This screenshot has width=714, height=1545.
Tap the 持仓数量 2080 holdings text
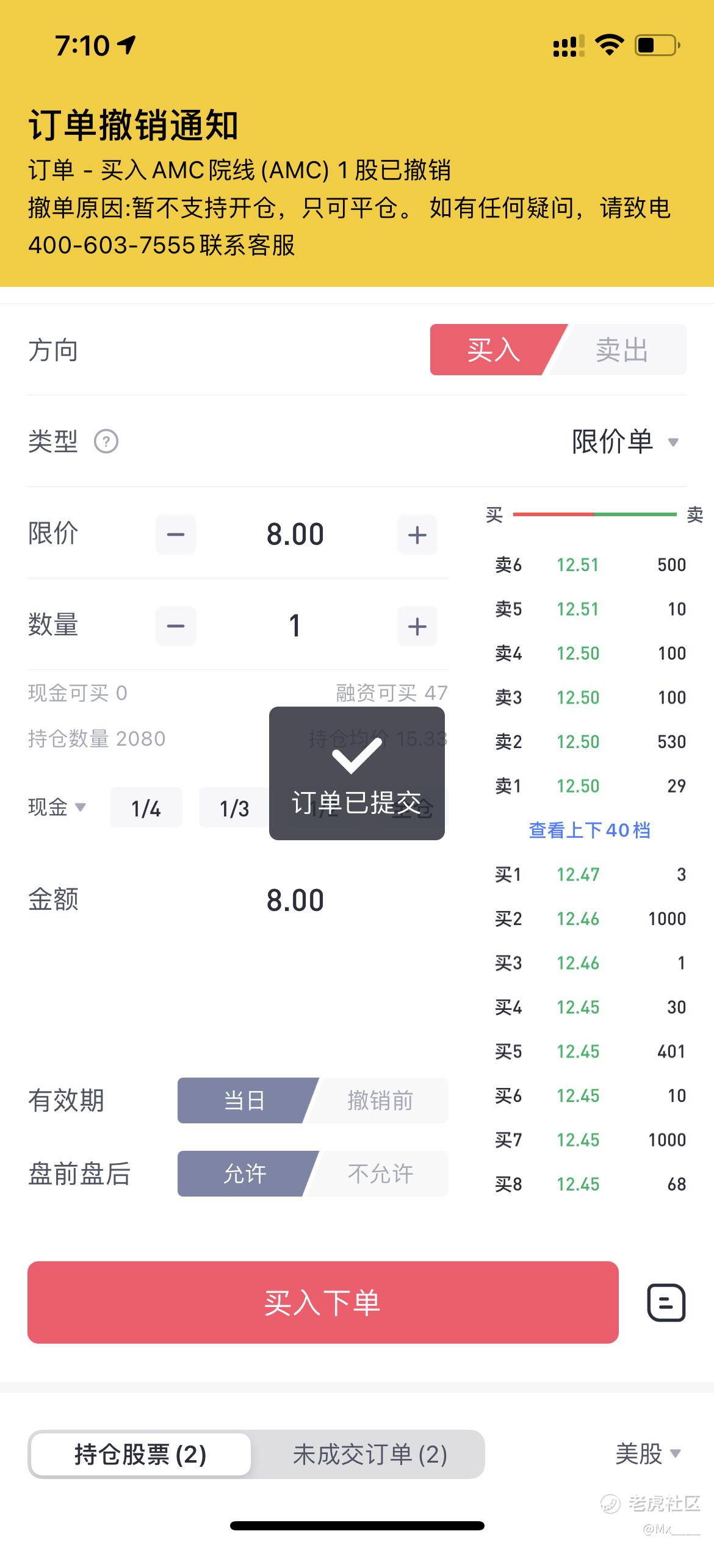tap(96, 738)
